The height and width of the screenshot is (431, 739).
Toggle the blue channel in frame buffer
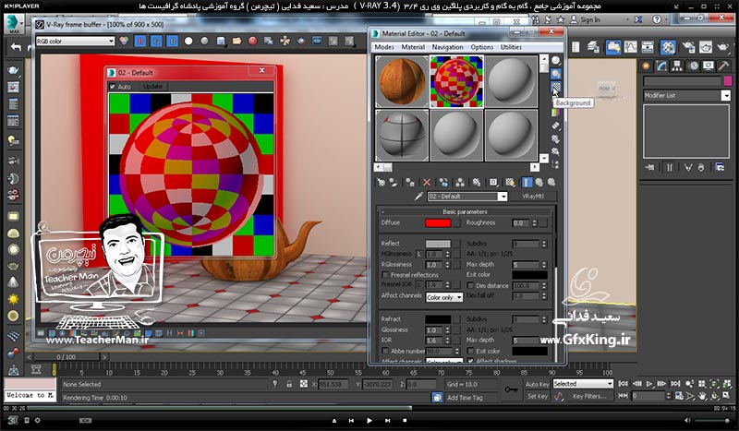(173, 42)
